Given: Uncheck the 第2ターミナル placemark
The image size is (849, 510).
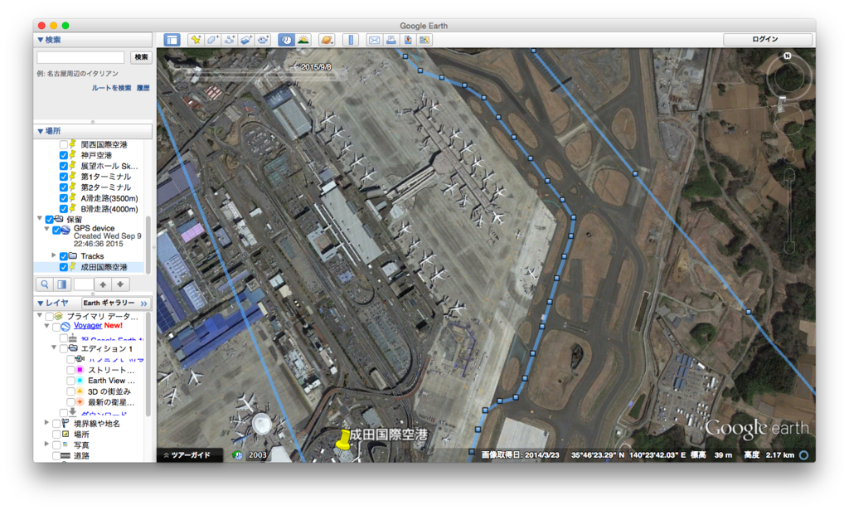Looking at the screenshot, I should pos(63,187).
